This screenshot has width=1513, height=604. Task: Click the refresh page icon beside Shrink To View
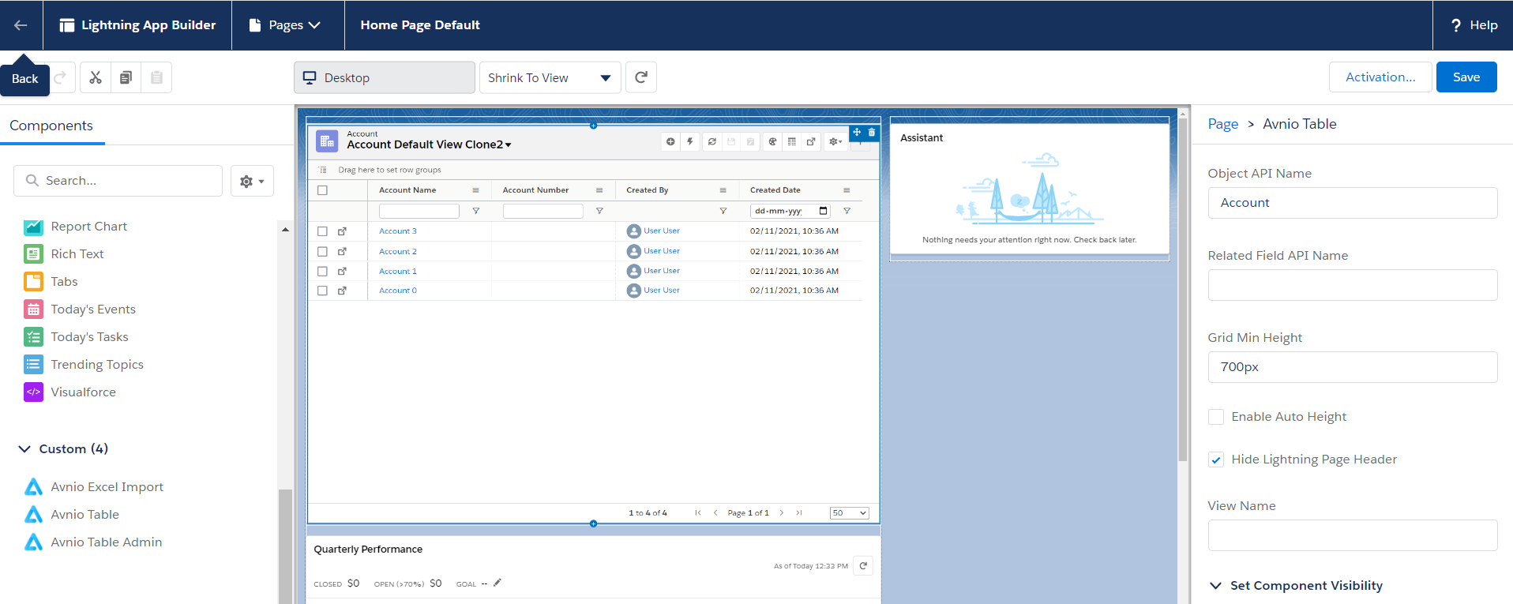coord(641,77)
